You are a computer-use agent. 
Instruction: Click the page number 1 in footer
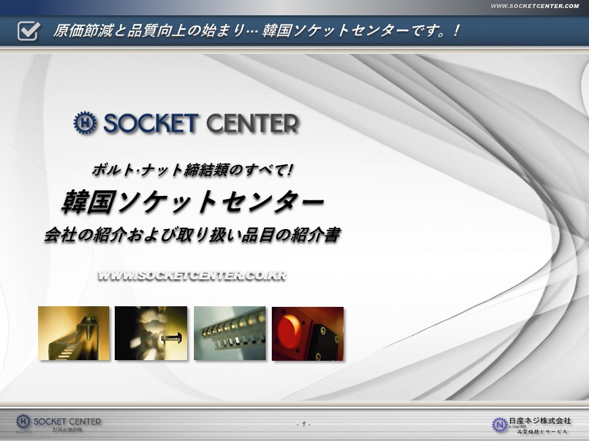coord(303,424)
